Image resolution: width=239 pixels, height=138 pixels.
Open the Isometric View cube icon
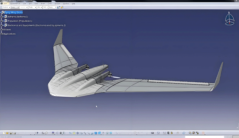99,133
